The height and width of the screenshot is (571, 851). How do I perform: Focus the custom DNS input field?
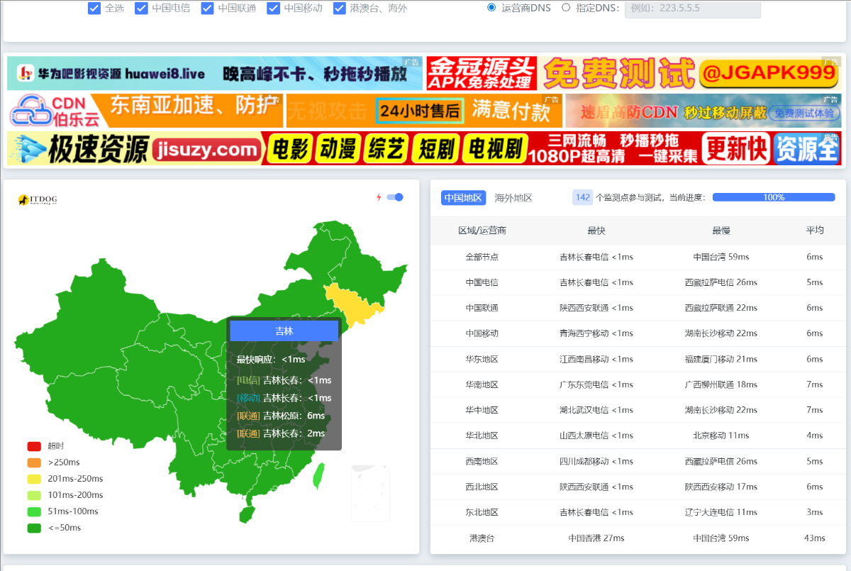click(692, 9)
